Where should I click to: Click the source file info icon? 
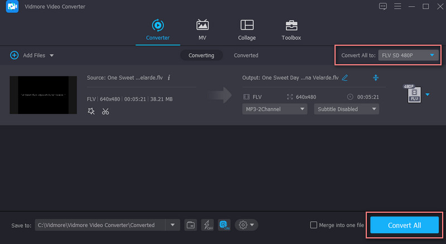click(169, 78)
